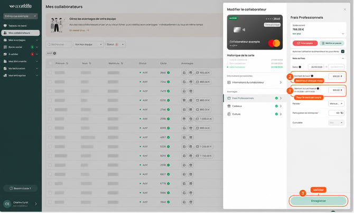
Task: Tick the checkbox for the card 5220 row
Action: coord(50,147)
